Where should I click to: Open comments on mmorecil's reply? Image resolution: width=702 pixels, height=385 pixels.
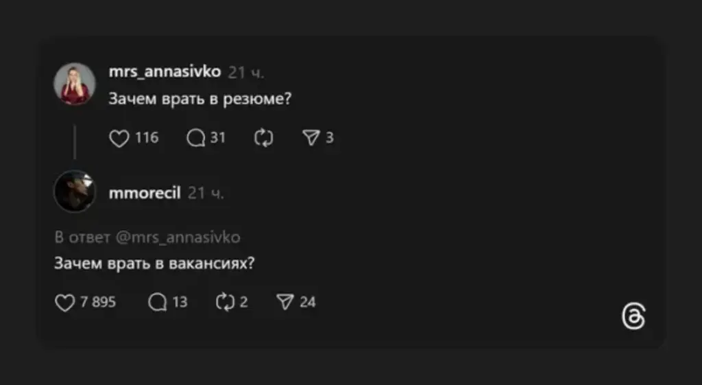click(x=157, y=302)
